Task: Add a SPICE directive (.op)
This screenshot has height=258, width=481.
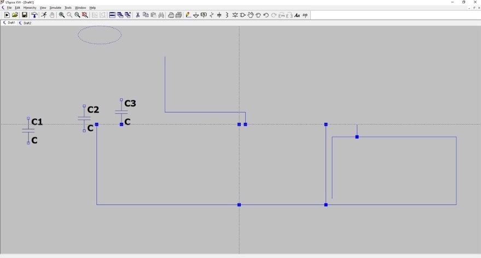Action: [x=305, y=15]
